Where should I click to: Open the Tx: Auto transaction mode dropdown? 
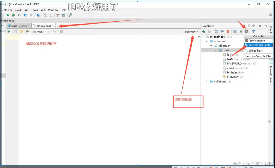38,32
